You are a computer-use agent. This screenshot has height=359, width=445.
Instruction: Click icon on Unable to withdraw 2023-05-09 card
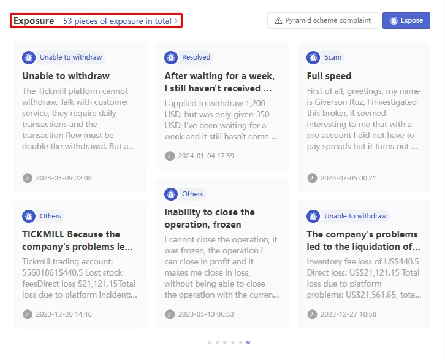[x=29, y=58]
